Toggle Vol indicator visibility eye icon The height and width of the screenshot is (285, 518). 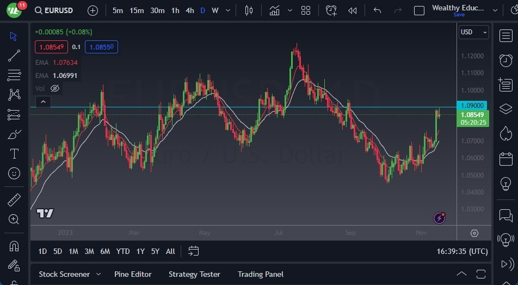tap(55, 88)
